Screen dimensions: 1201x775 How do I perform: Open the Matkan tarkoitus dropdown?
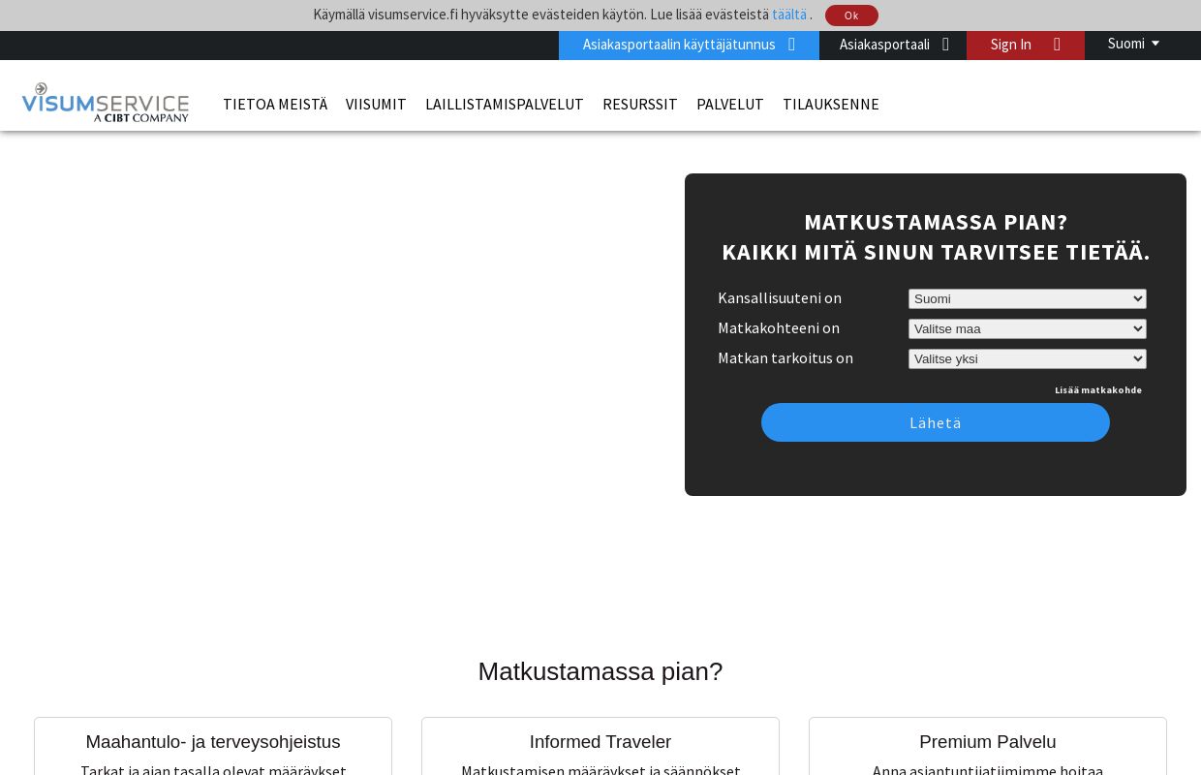point(1027,358)
